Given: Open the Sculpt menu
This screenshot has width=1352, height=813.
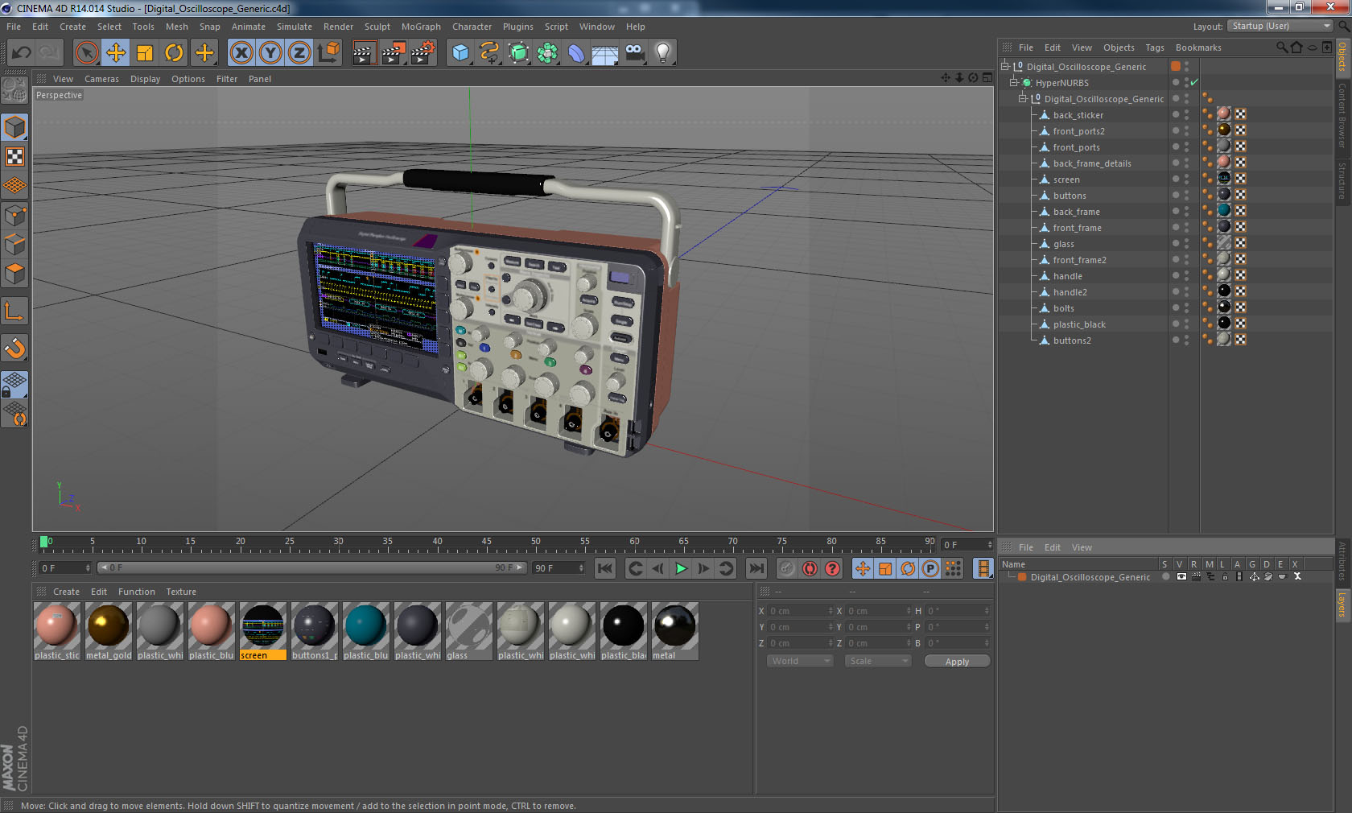Looking at the screenshot, I should [x=377, y=27].
